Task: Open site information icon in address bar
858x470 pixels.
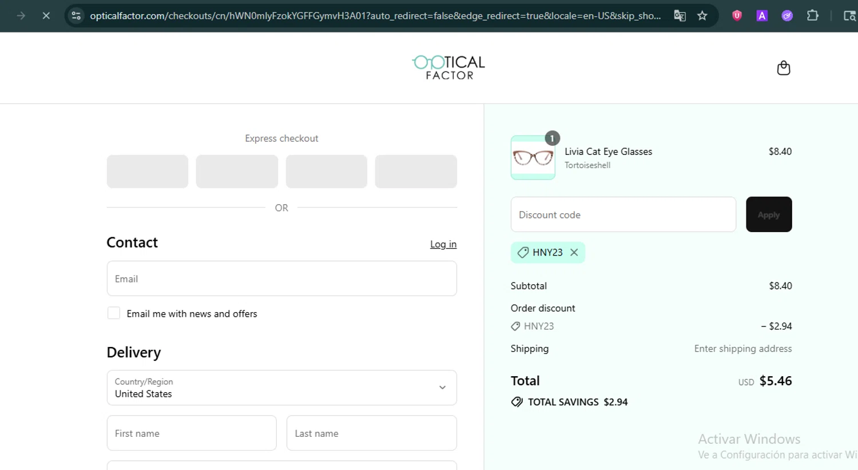Action: point(76,15)
